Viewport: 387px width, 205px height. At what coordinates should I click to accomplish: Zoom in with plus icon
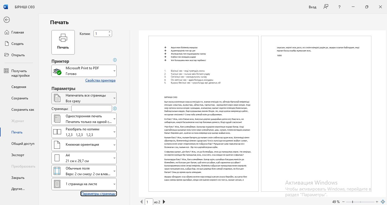click(x=377, y=202)
